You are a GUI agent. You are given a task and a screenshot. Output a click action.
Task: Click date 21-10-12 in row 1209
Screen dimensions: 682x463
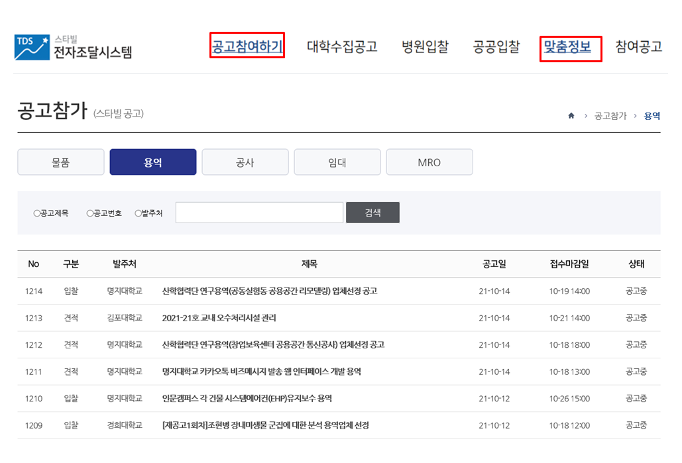pos(494,426)
